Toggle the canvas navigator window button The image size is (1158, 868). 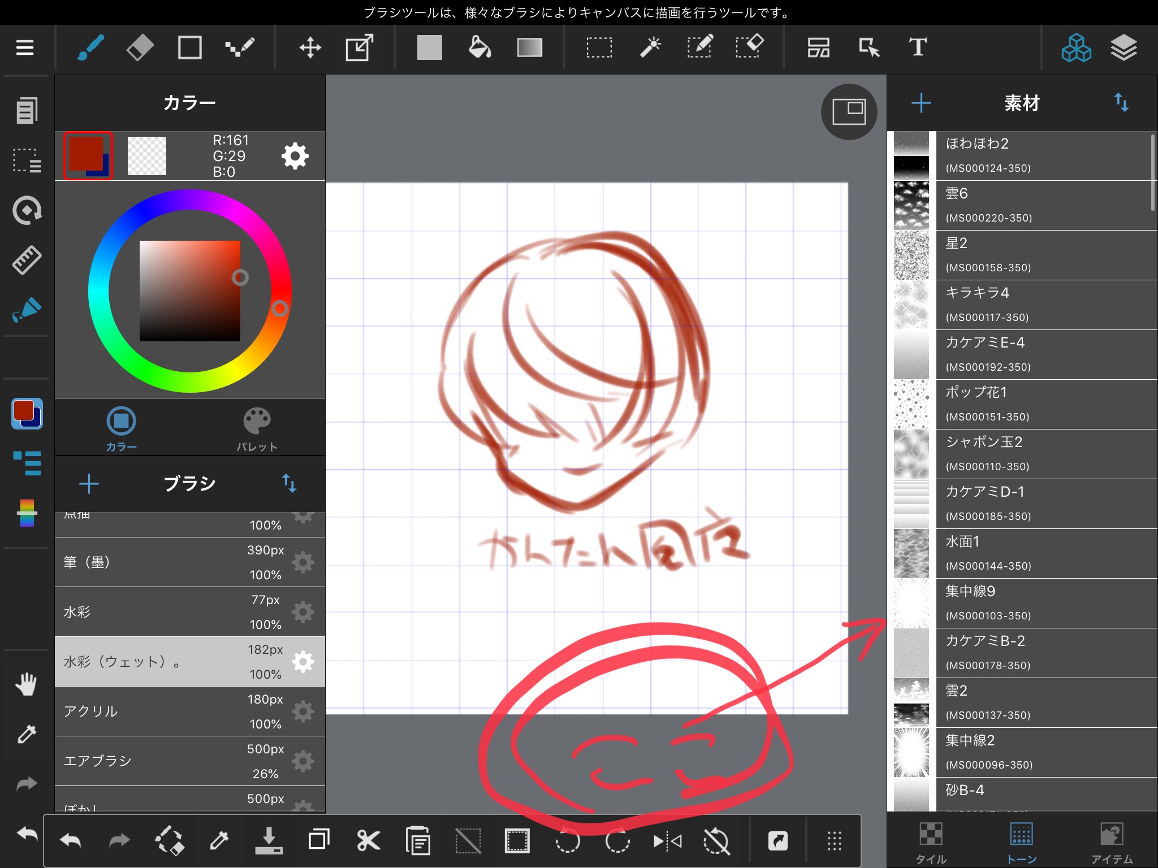[849, 112]
